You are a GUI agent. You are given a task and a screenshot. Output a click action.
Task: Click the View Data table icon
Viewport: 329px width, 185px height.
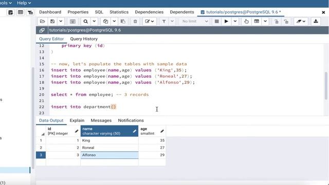[21, 12]
